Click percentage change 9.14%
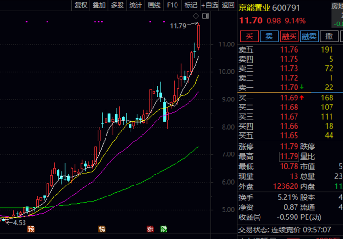 [x=296, y=21]
